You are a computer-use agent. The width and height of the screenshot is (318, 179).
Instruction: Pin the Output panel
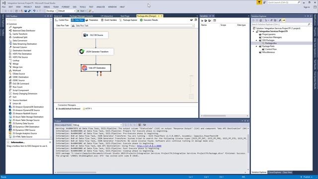245,121
